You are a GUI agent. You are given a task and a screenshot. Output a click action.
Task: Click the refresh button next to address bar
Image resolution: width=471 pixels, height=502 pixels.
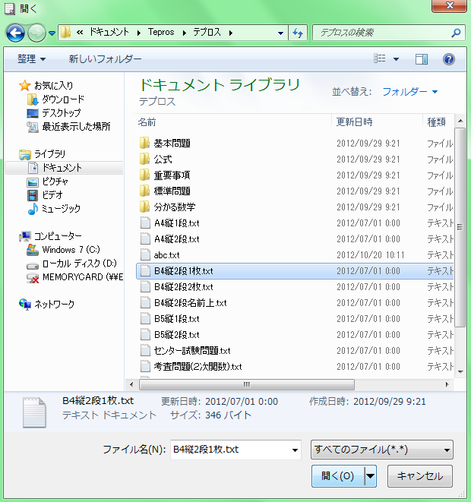298,33
